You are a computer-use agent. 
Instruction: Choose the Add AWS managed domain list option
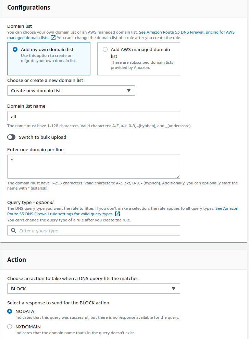(105, 49)
